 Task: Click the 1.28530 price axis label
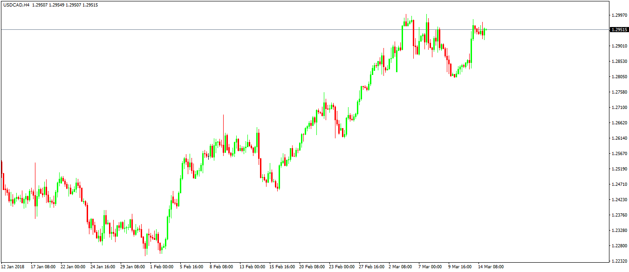pos(619,61)
